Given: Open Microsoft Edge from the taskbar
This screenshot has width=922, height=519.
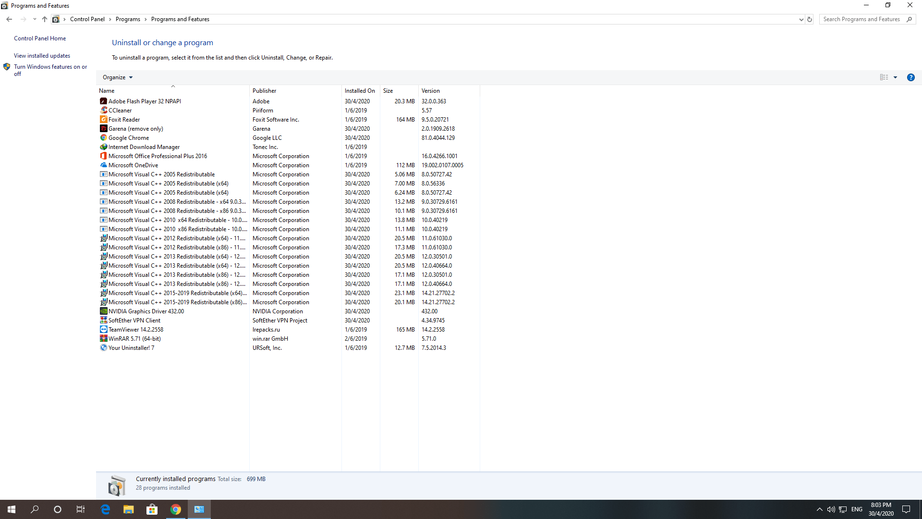Looking at the screenshot, I should click(105, 509).
